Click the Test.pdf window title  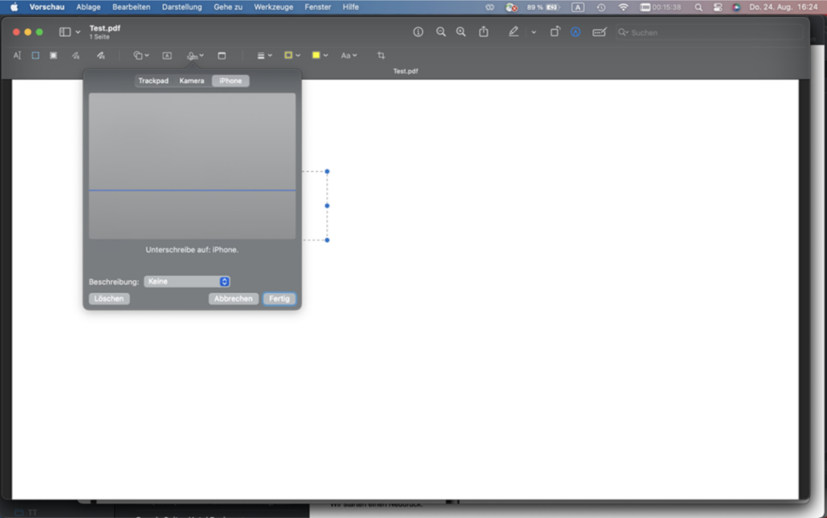[104, 28]
